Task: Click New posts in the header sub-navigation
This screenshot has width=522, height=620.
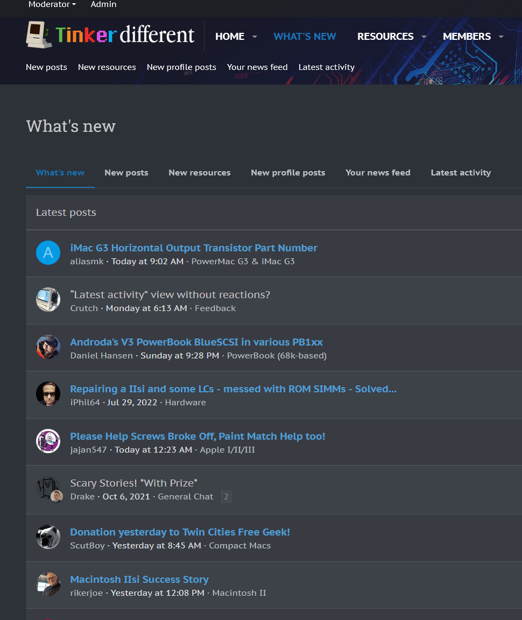Action: pos(46,67)
